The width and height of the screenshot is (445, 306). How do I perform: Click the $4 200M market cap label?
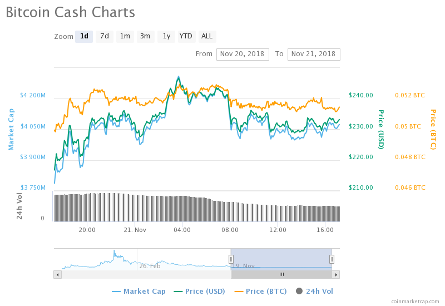[33, 95]
